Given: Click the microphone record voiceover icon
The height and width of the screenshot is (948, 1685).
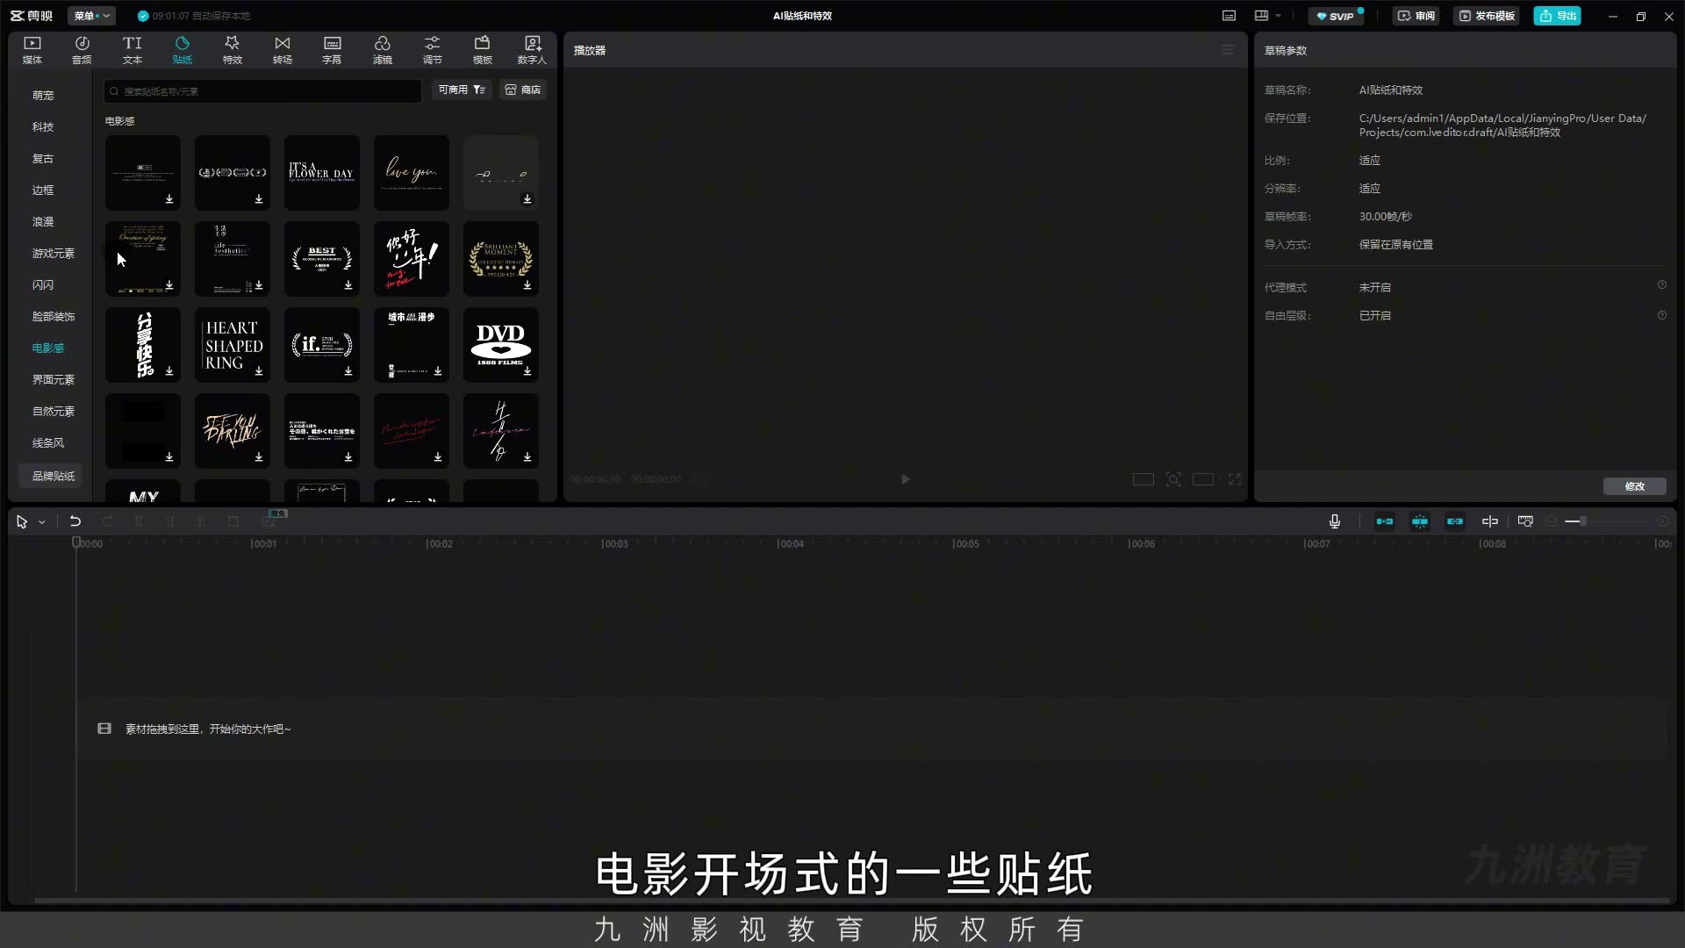Looking at the screenshot, I should [1335, 521].
